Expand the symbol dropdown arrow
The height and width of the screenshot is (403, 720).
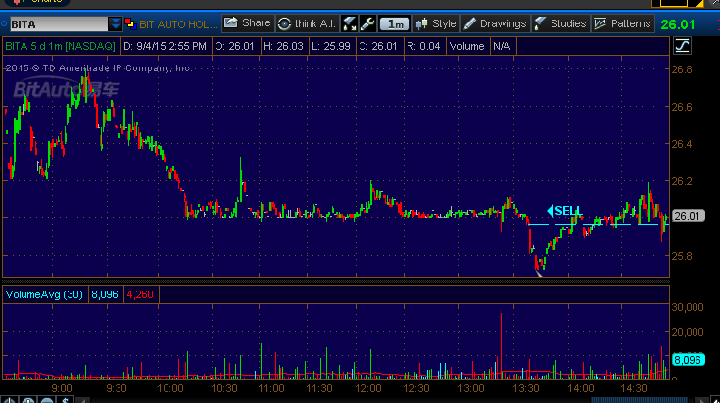click(x=117, y=23)
